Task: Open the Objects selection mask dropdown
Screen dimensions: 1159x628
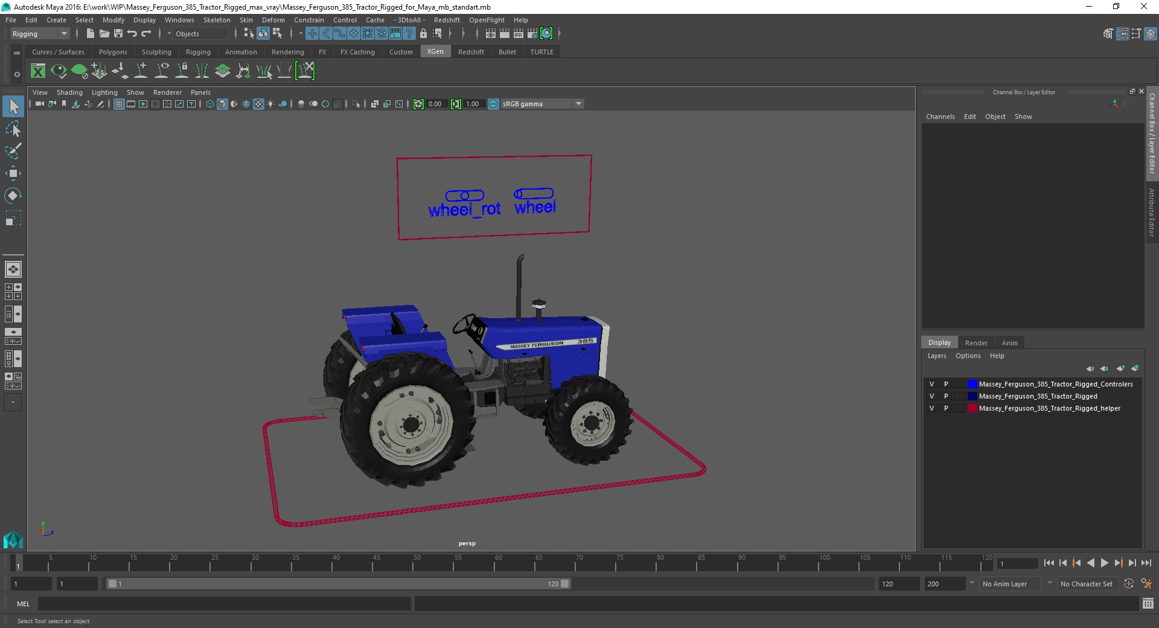Action: click(x=200, y=34)
